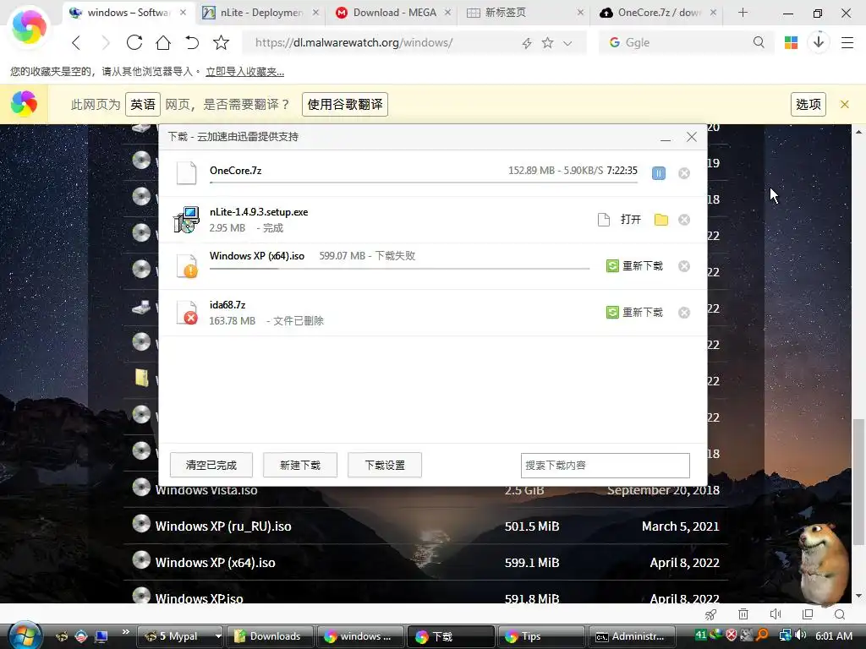Click 使用谷歌翻译 button
Screen dimensions: 866x649
pyautogui.click(x=345, y=104)
